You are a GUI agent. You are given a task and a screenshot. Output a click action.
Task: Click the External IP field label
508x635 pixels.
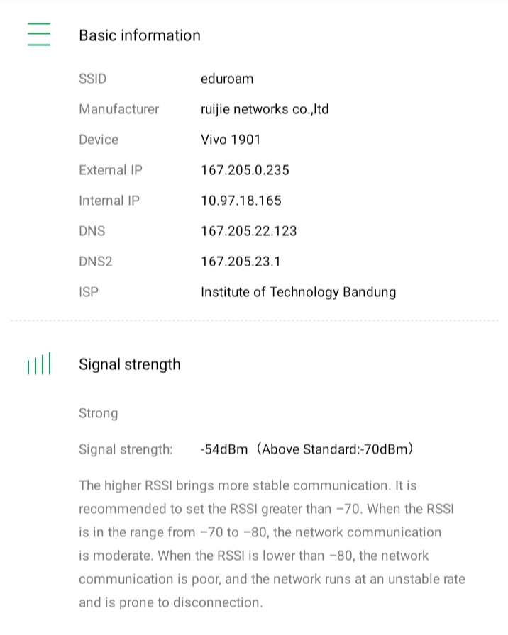[x=110, y=170]
